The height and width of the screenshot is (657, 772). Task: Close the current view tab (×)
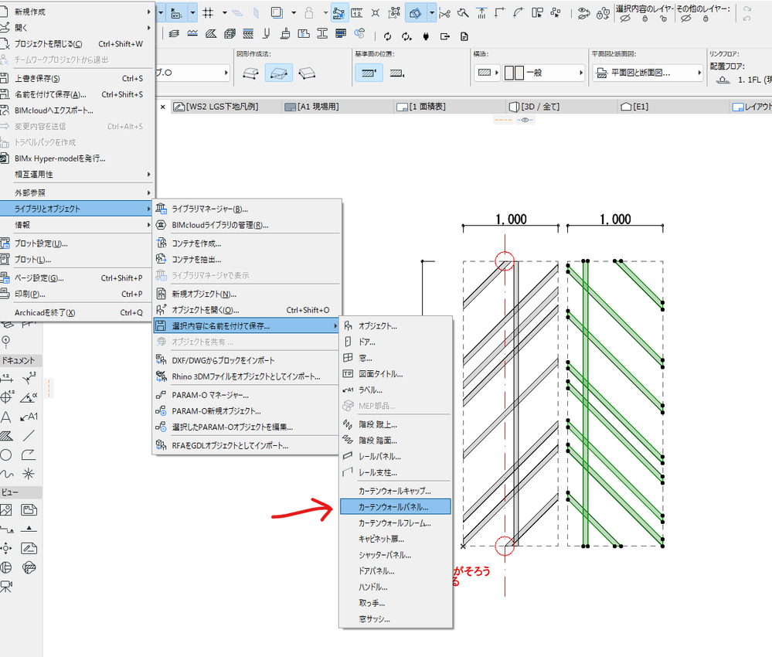click(163, 107)
